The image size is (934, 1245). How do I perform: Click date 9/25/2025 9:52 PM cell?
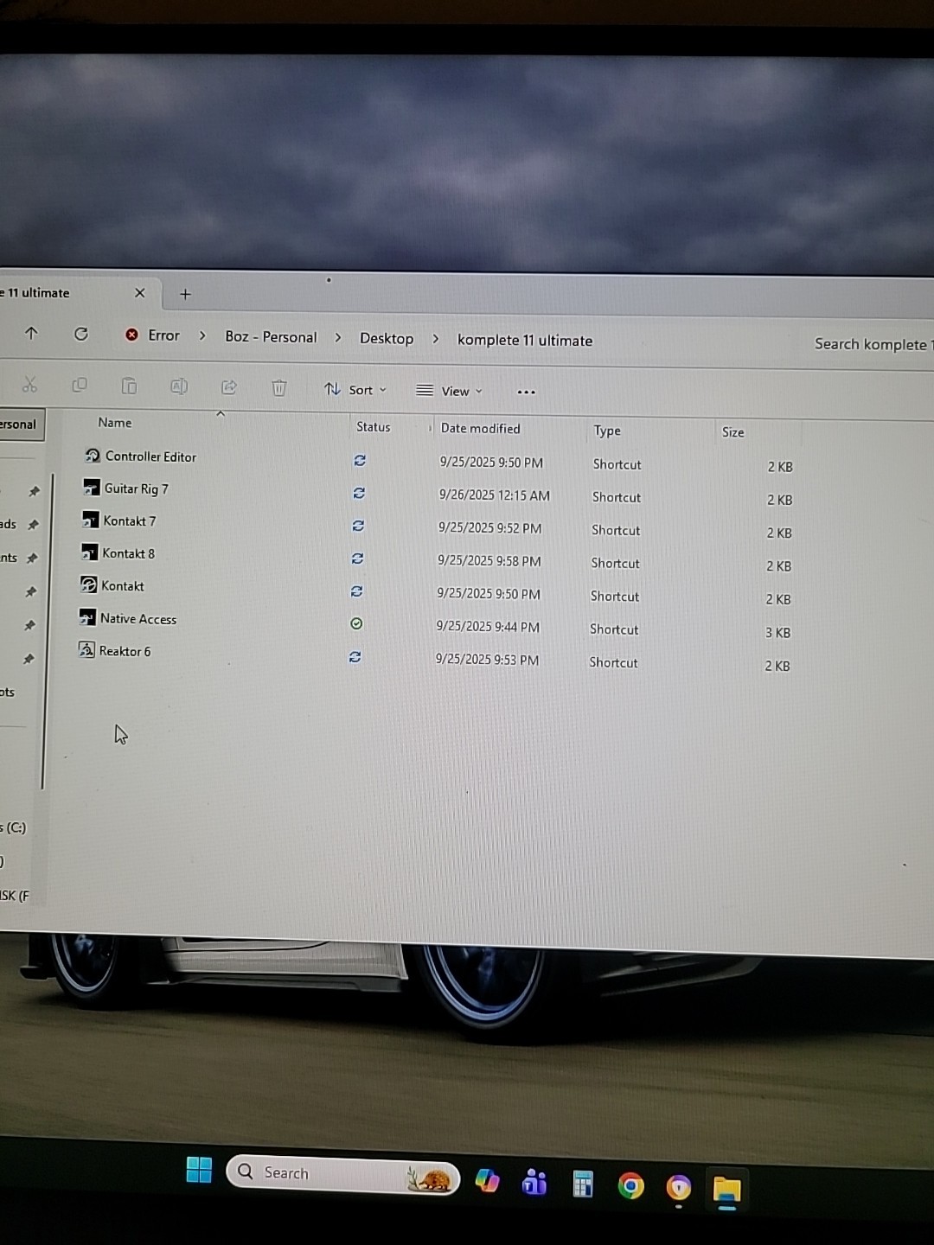coord(489,528)
